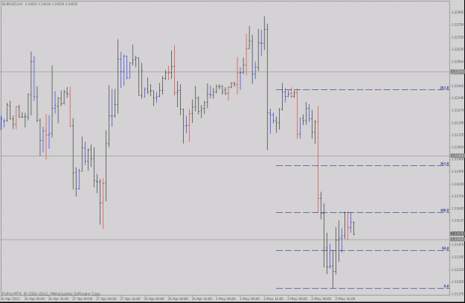Click the 26 Apr 16:00 time label
Viewport: 465px width, 303px height.
[x=58, y=299]
